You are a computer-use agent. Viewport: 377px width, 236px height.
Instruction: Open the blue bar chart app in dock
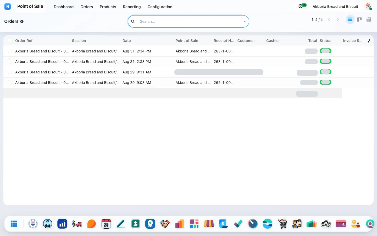point(62,224)
